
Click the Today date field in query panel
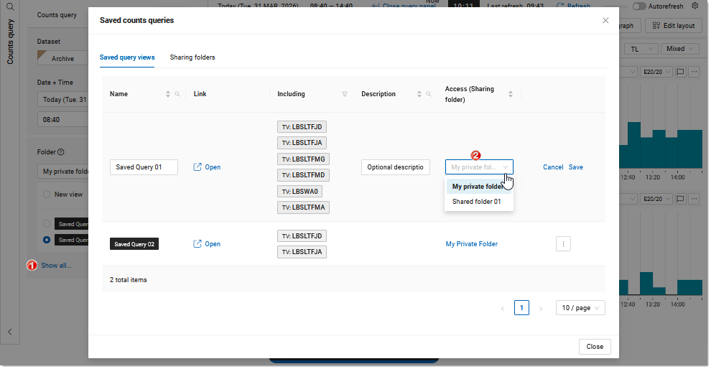(63, 99)
